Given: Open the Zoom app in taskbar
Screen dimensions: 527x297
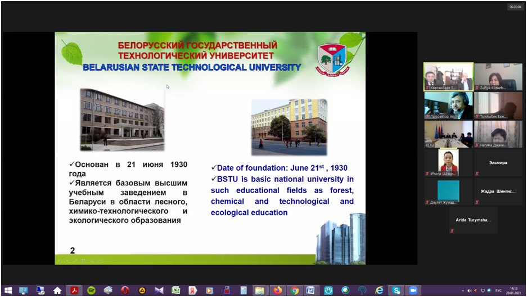Looking at the screenshot, I should pos(413,290).
